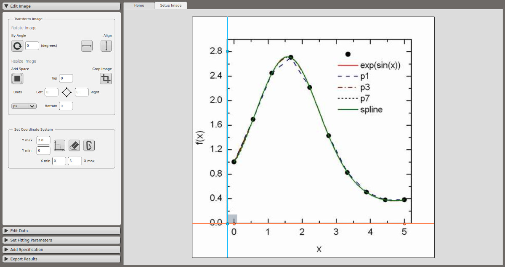Select the Crop Image tool
The height and width of the screenshot is (267, 505).
coord(106,78)
